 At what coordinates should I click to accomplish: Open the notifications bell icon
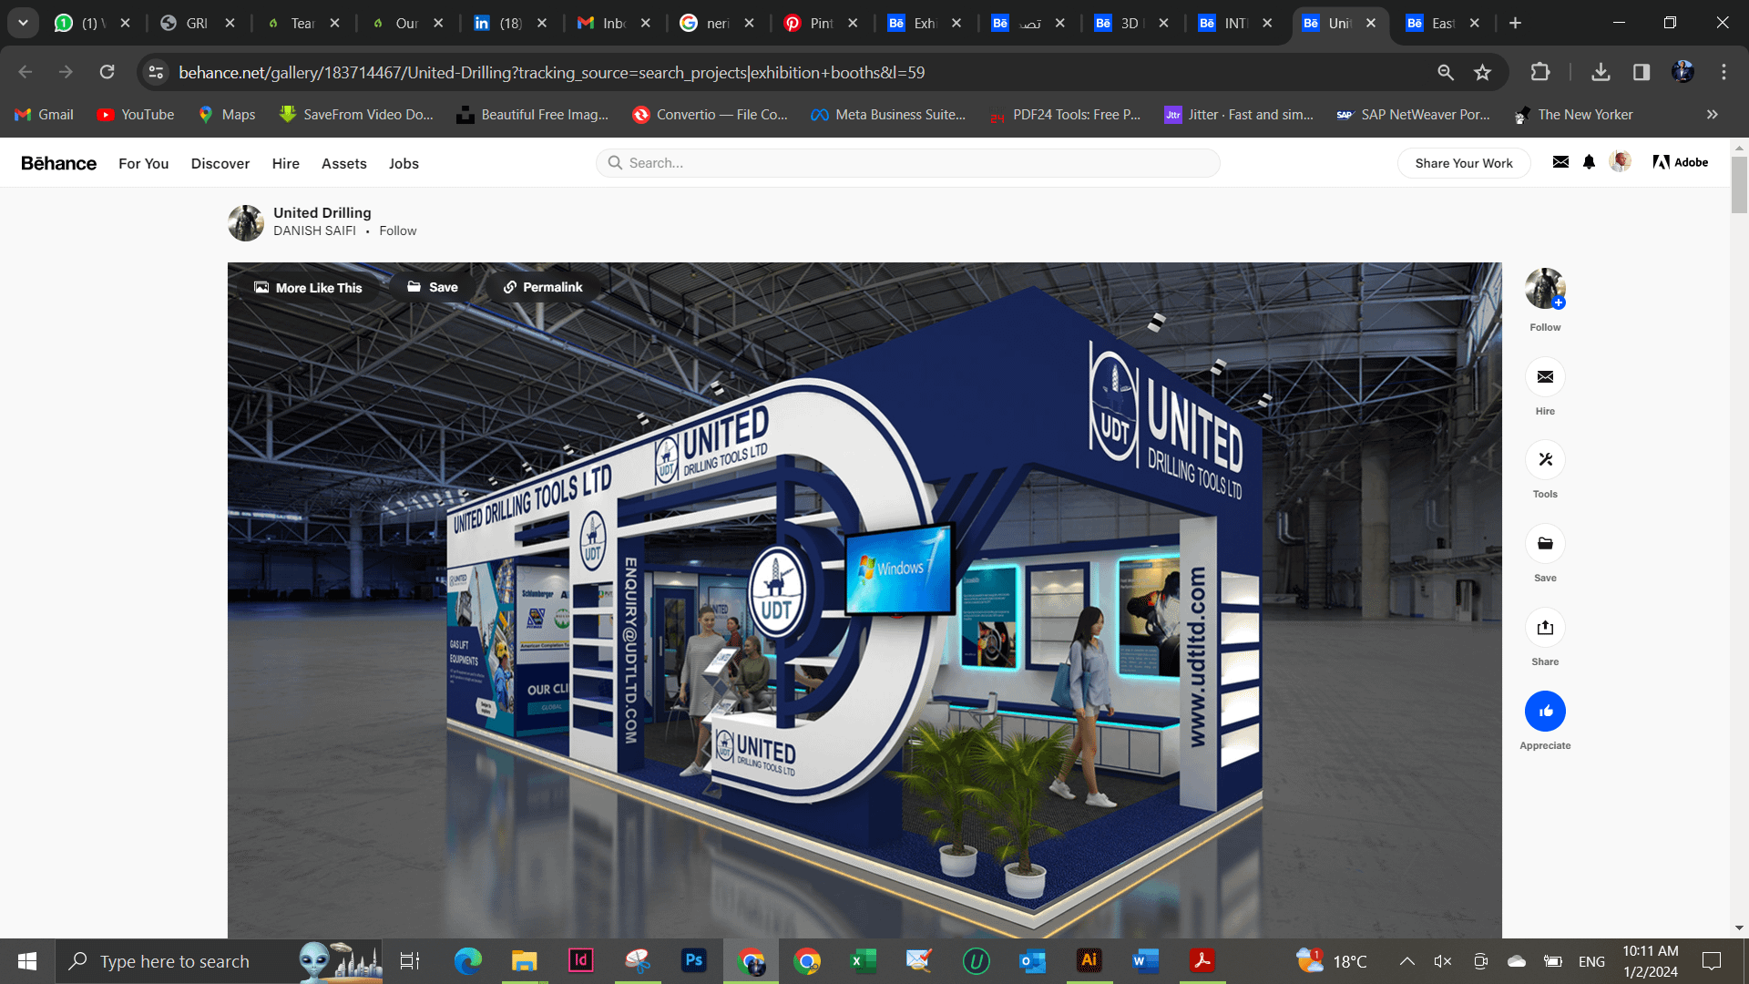pos(1589,162)
